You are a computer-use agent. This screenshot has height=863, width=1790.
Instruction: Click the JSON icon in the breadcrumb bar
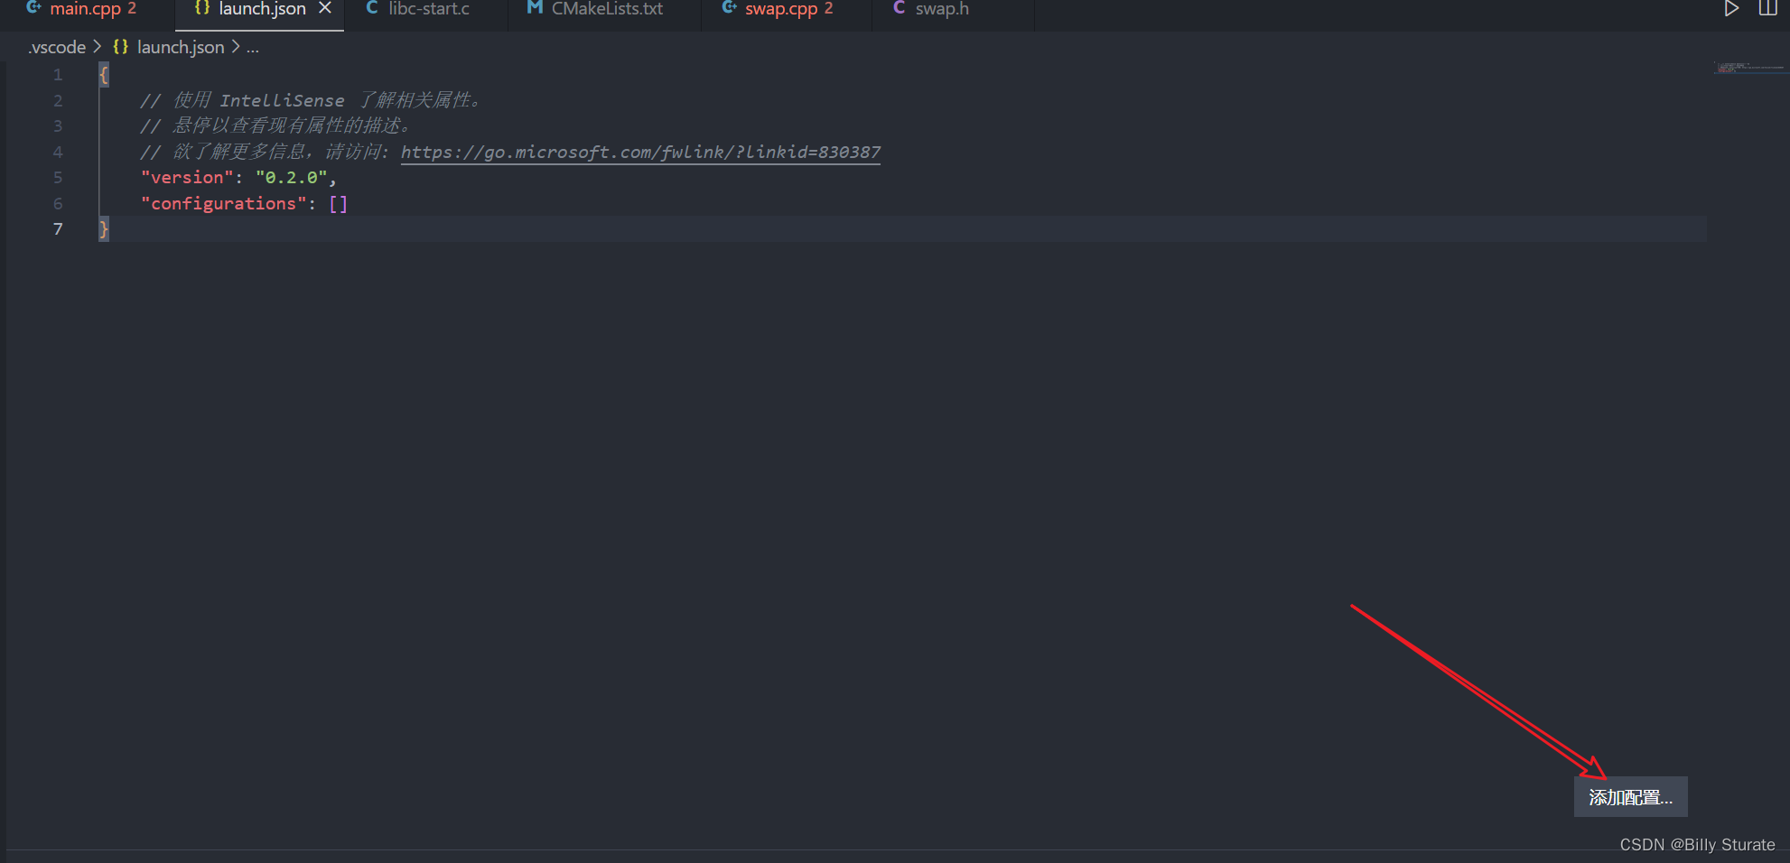coord(120,46)
